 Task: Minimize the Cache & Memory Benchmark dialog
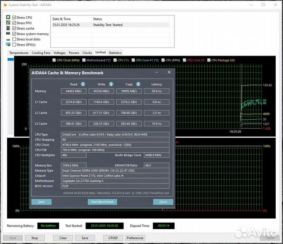157,72
